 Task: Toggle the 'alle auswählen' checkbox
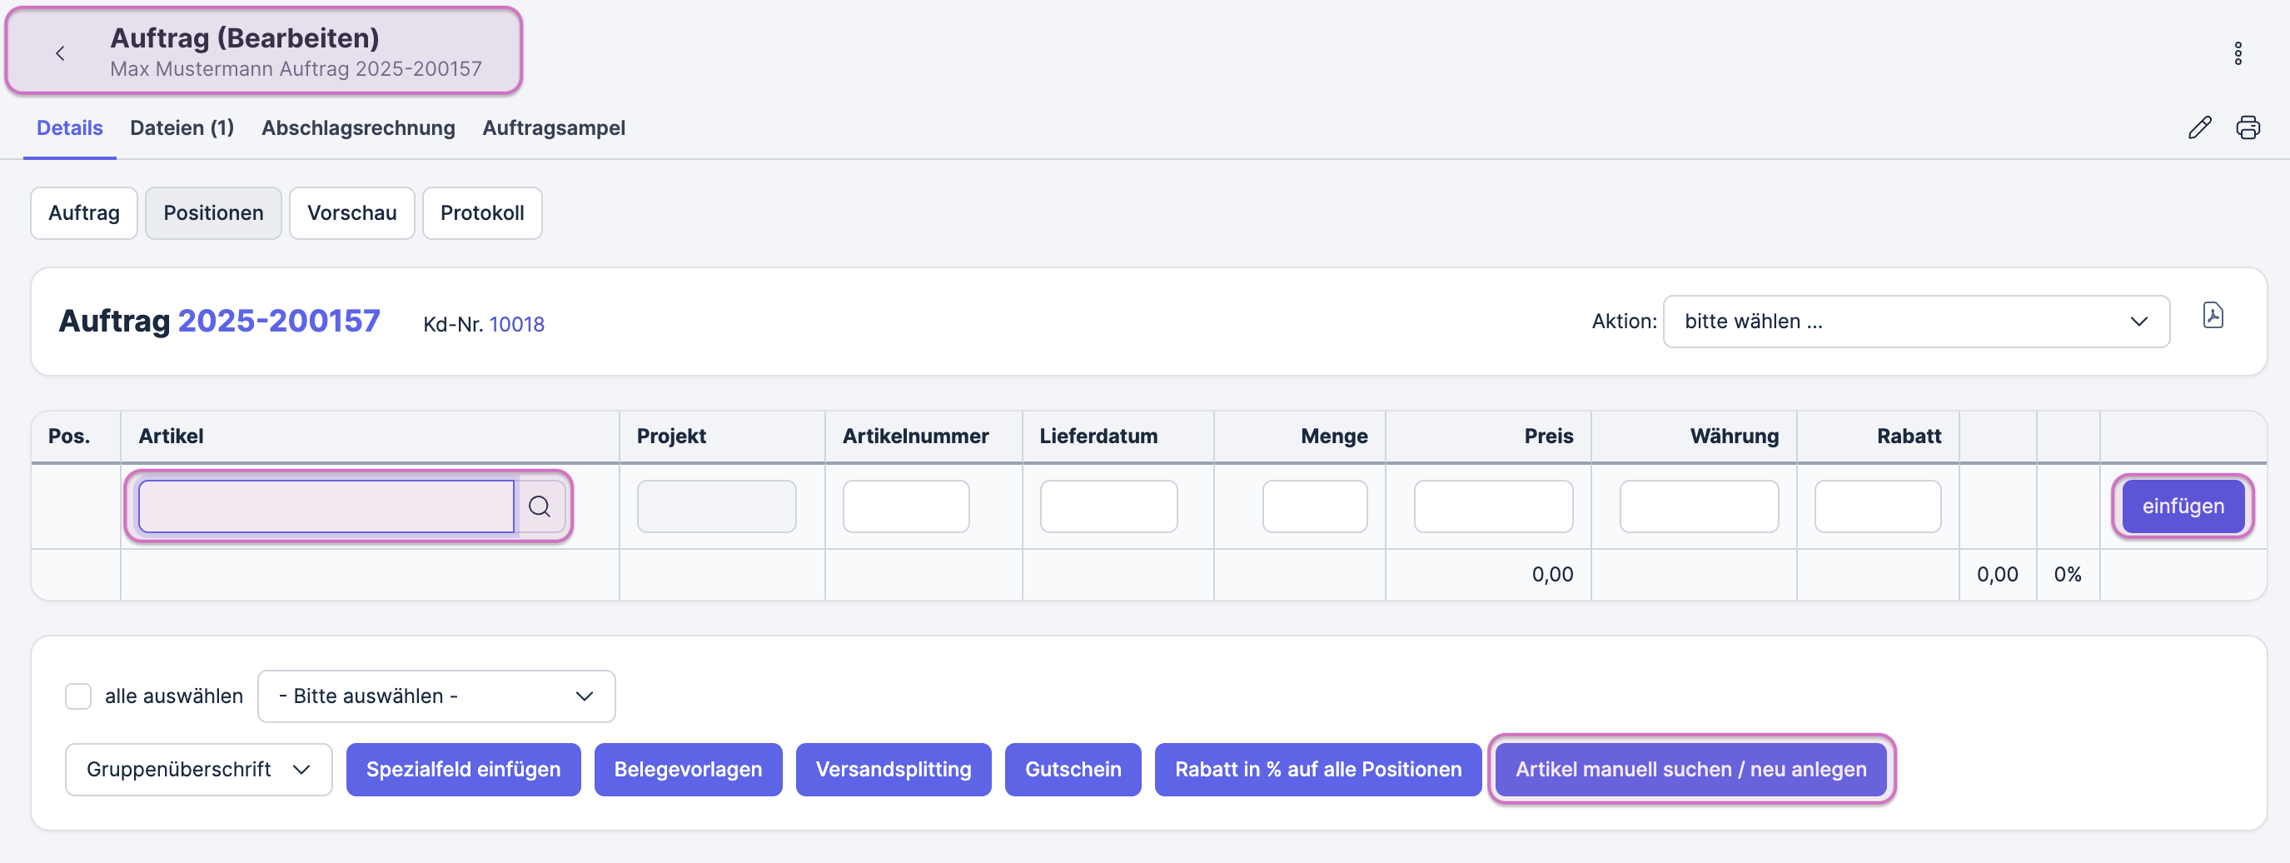pos(78,696)
